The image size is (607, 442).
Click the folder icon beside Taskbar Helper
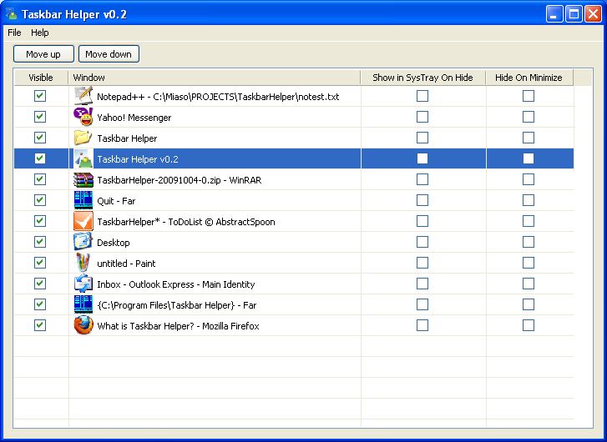(x=83, y=138)
